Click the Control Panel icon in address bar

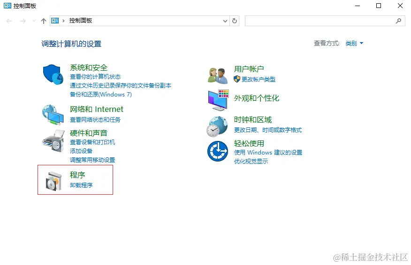tap(55, 21)
